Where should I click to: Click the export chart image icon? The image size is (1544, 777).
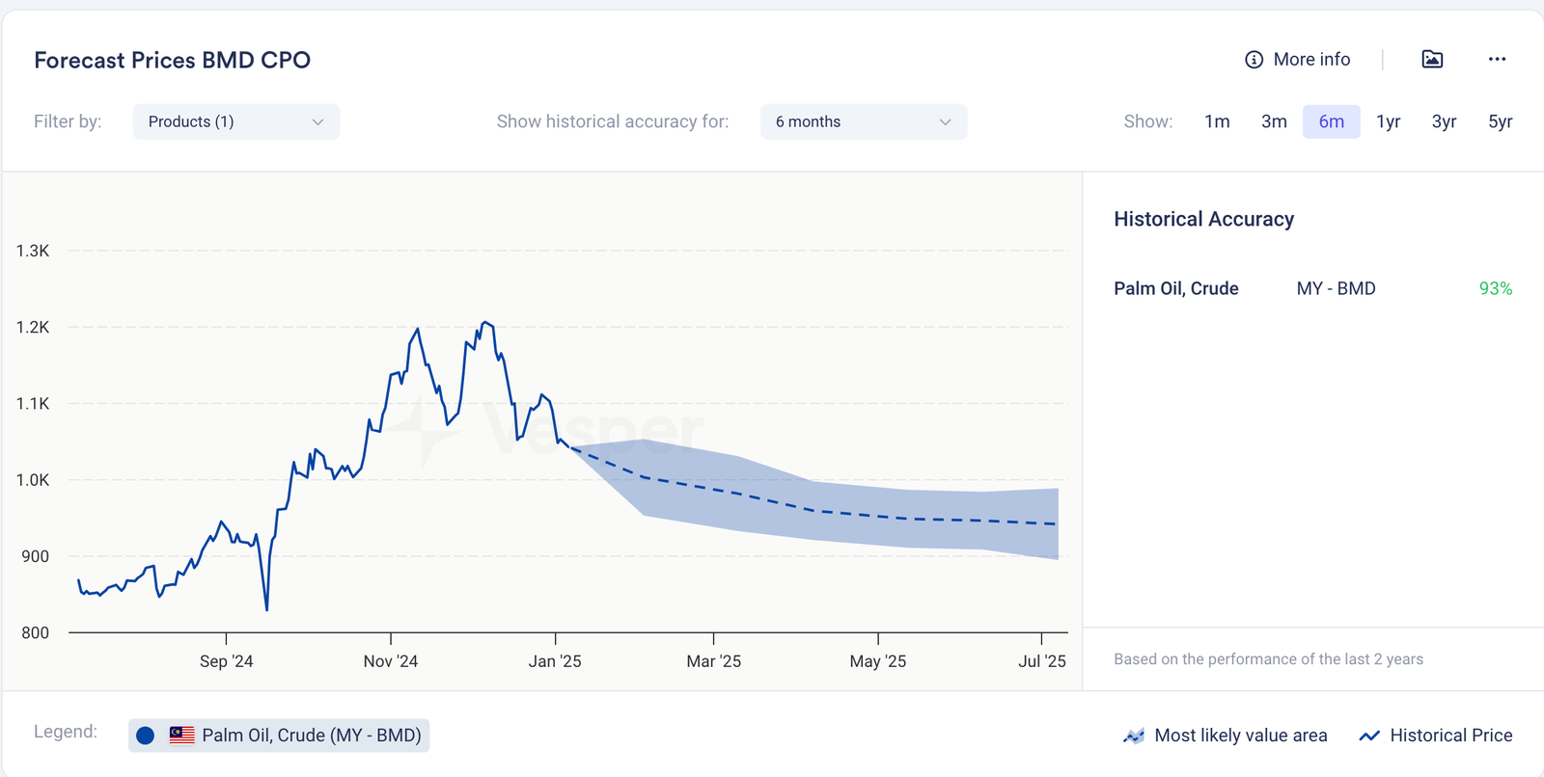tap(1432, 60)
